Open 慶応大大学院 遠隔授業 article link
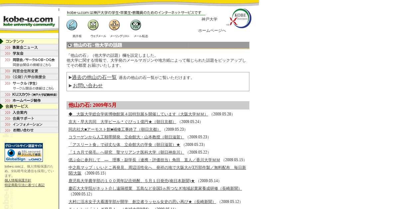The image size is (399, 209). 155,188
